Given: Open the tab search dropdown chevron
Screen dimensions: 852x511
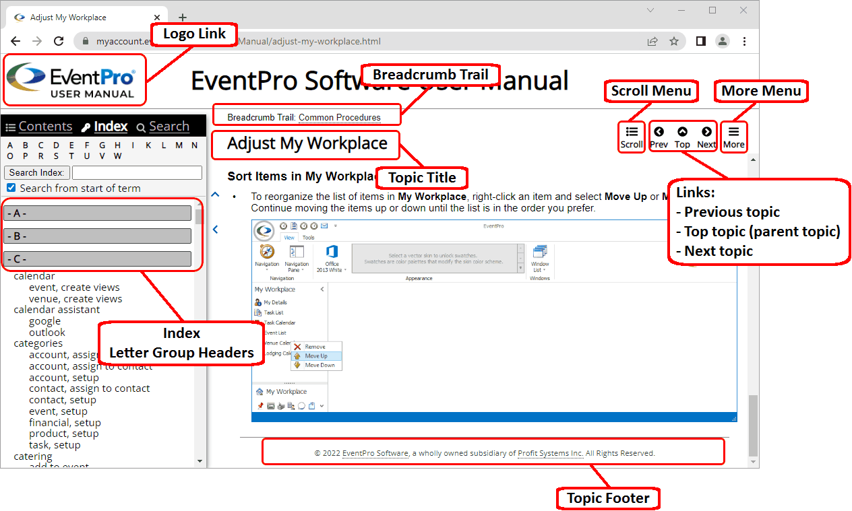Looking at the screenshot, I should [650, 10].
